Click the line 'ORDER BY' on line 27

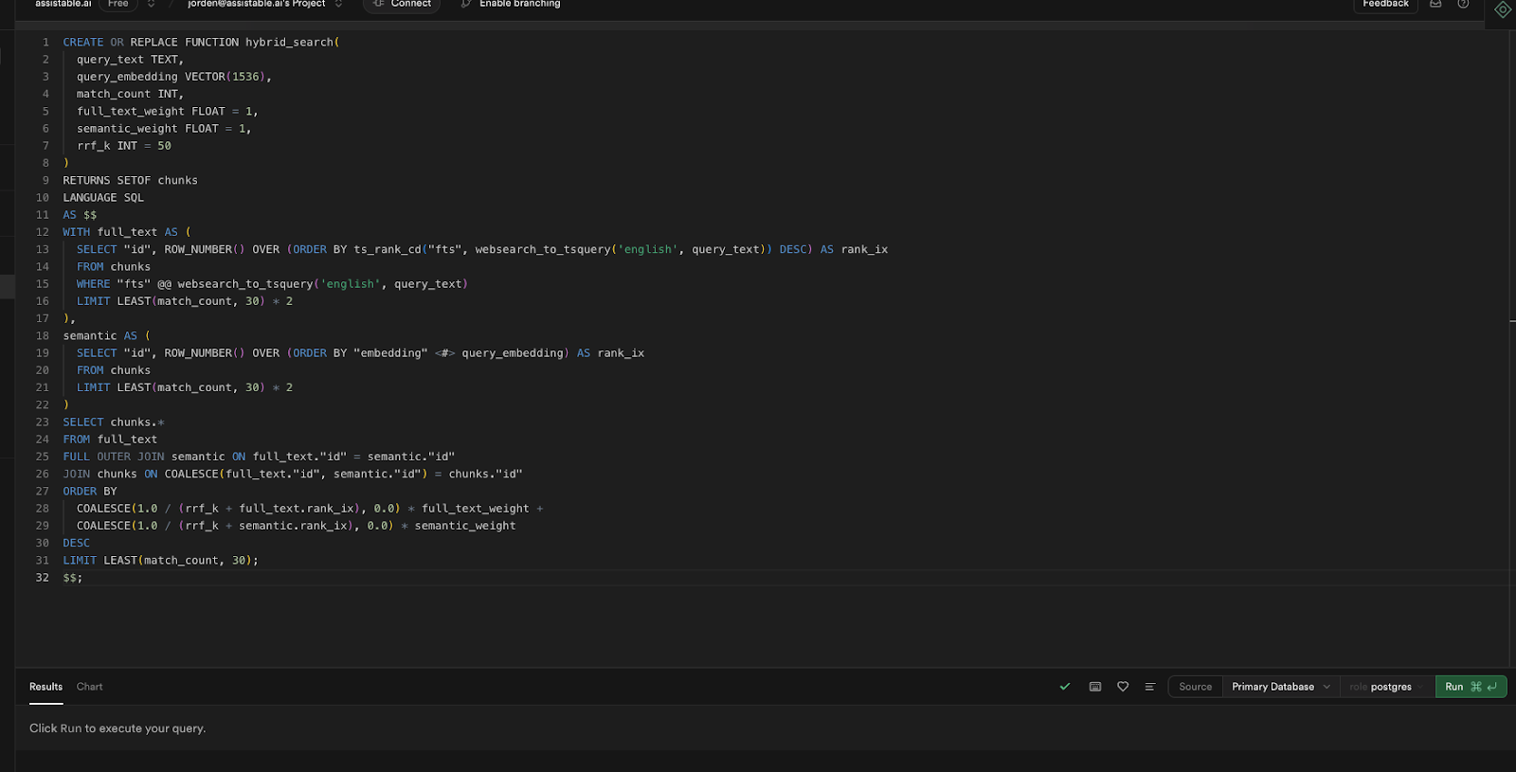(x=90, y=492)
